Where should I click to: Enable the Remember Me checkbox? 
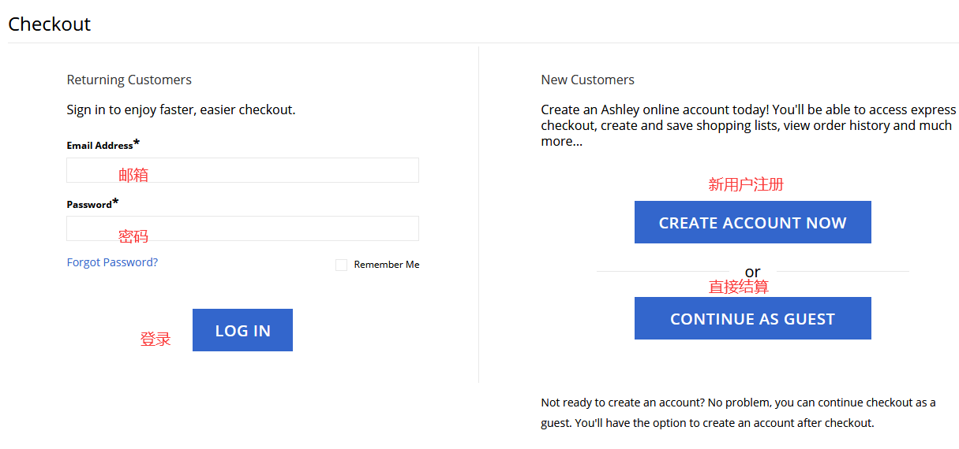[x=341, y=265]
